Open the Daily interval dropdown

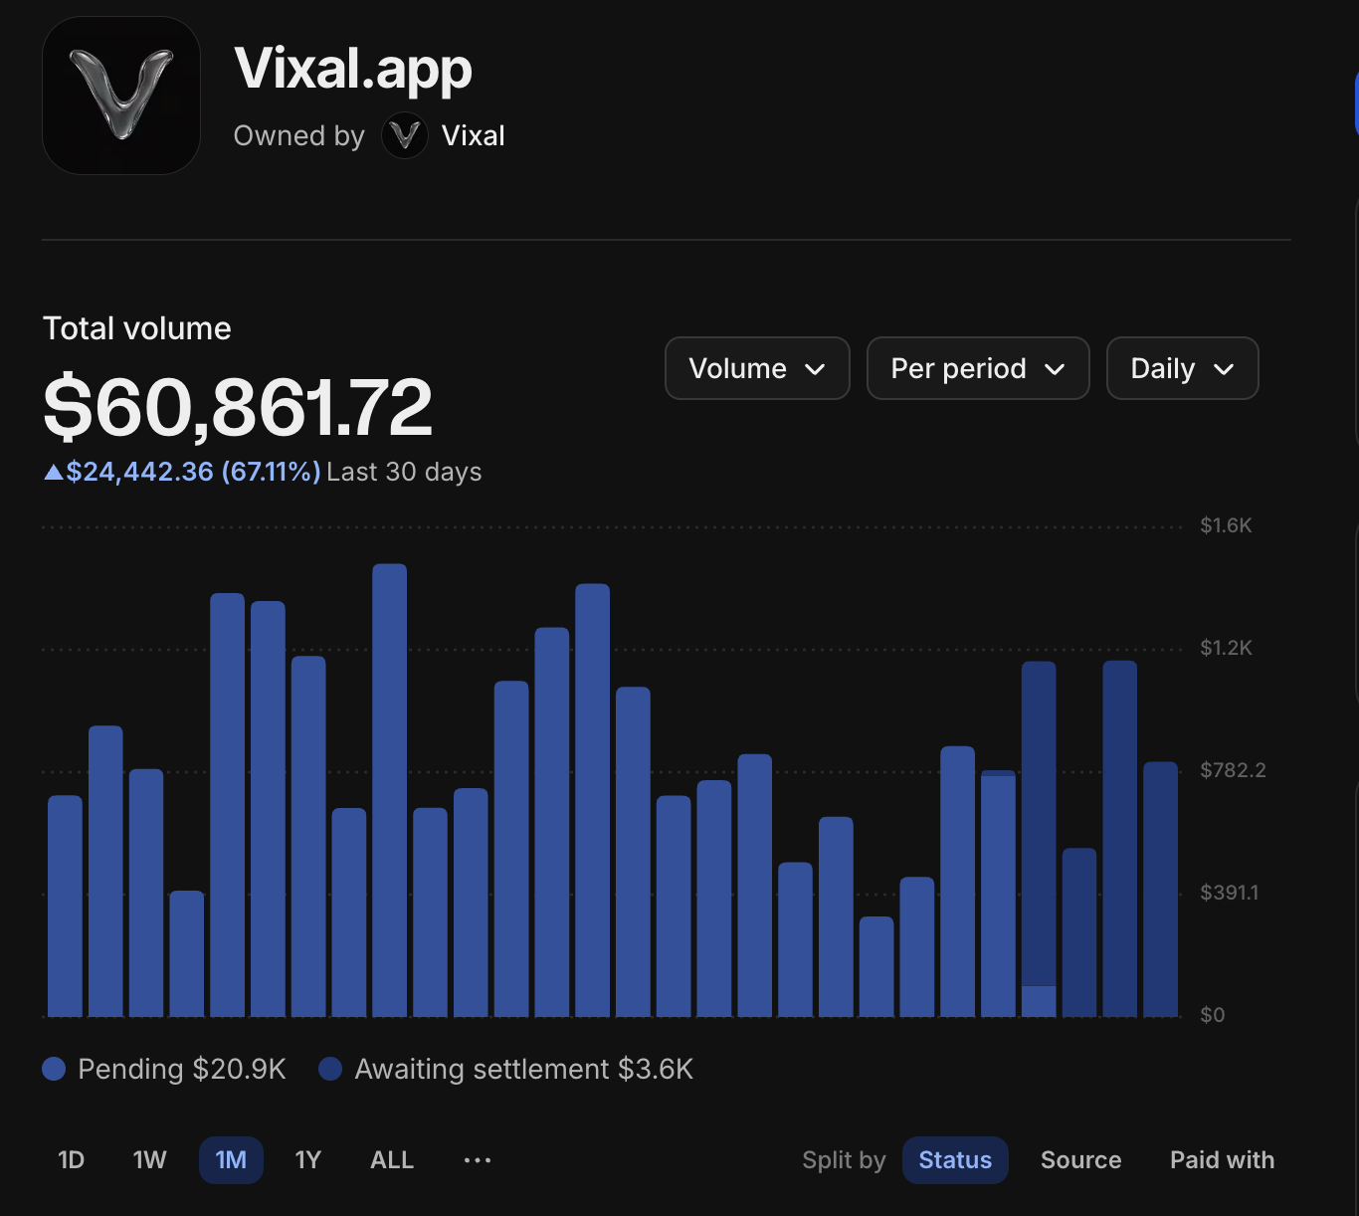(1182, 368)
